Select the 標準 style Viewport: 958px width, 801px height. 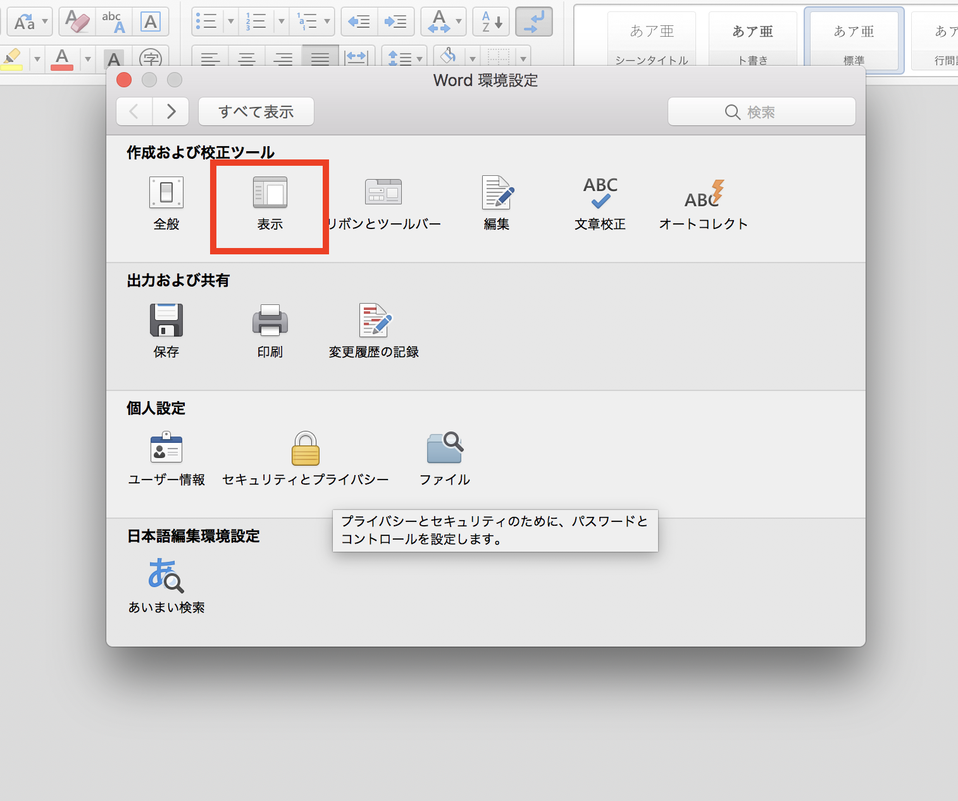[854, 40]
